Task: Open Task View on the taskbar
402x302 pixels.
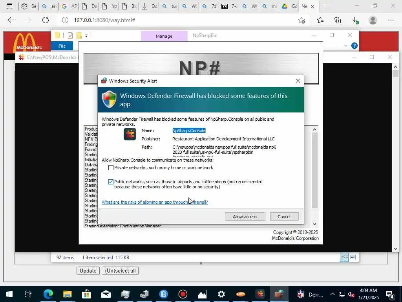Action: point(28,294)
